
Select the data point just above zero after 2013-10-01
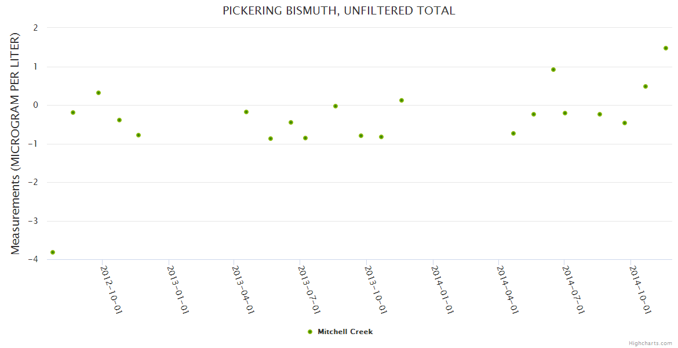point(402,100)
